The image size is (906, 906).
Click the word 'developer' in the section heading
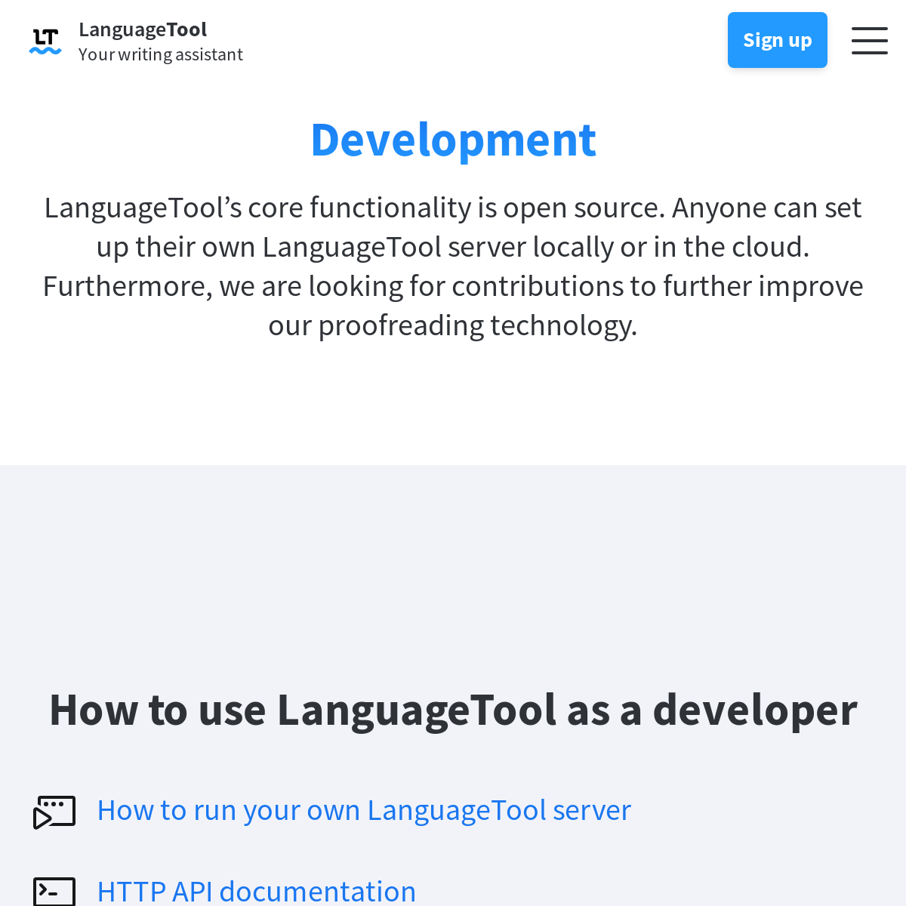pos(754,710)
